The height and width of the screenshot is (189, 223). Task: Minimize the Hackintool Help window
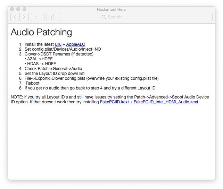click(x=18, y=9)
